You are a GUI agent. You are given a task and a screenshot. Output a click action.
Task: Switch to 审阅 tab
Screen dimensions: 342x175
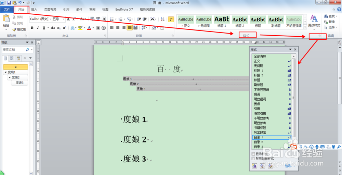click(x=92, y=9)
